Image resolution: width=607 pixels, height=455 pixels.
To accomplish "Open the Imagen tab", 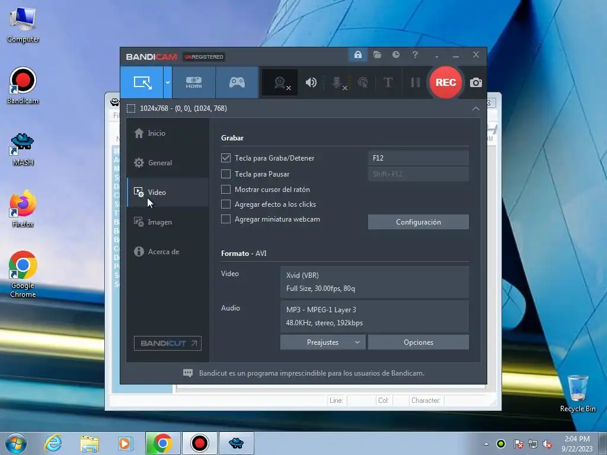I will tap(168, 222).
